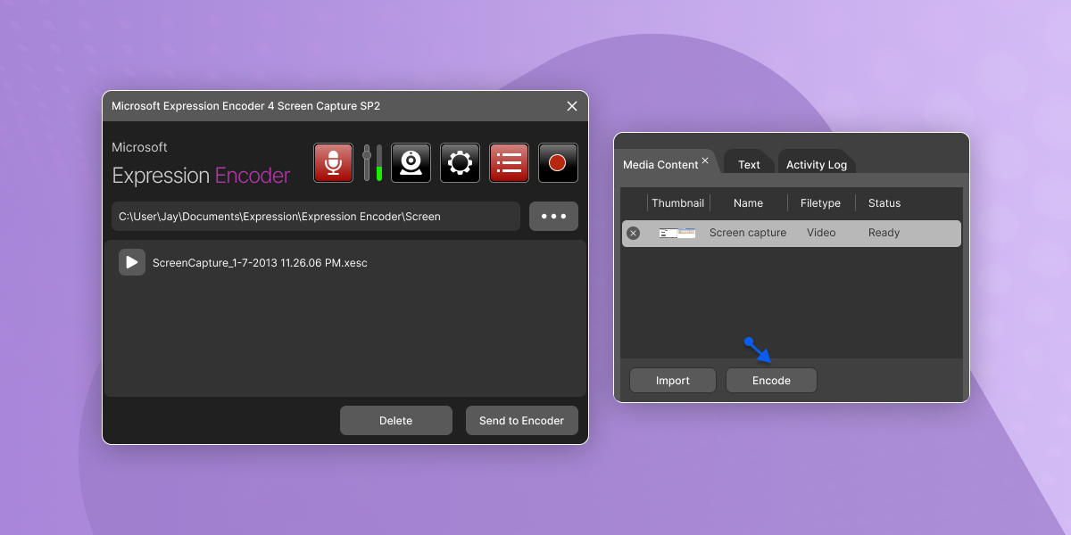Click the webcam icon button
The width and height of the screenshot is (1071, 535).
(411, 163)
